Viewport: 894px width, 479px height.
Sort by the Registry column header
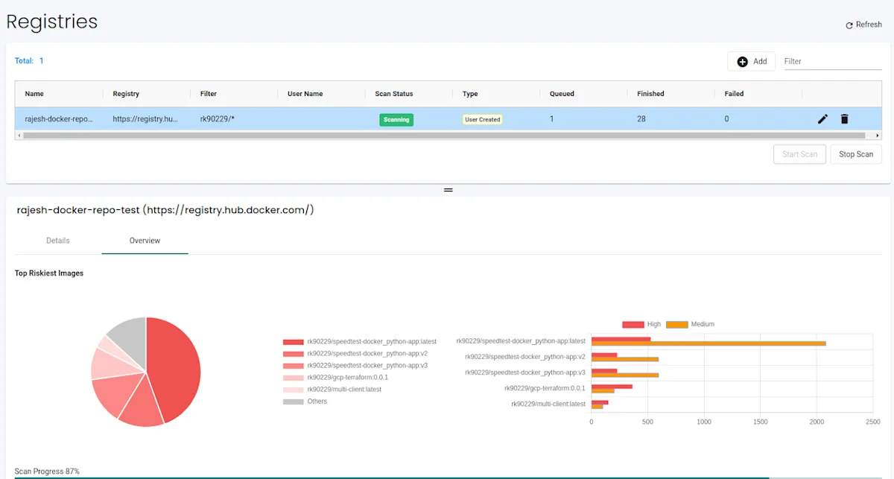coord(126,94)
